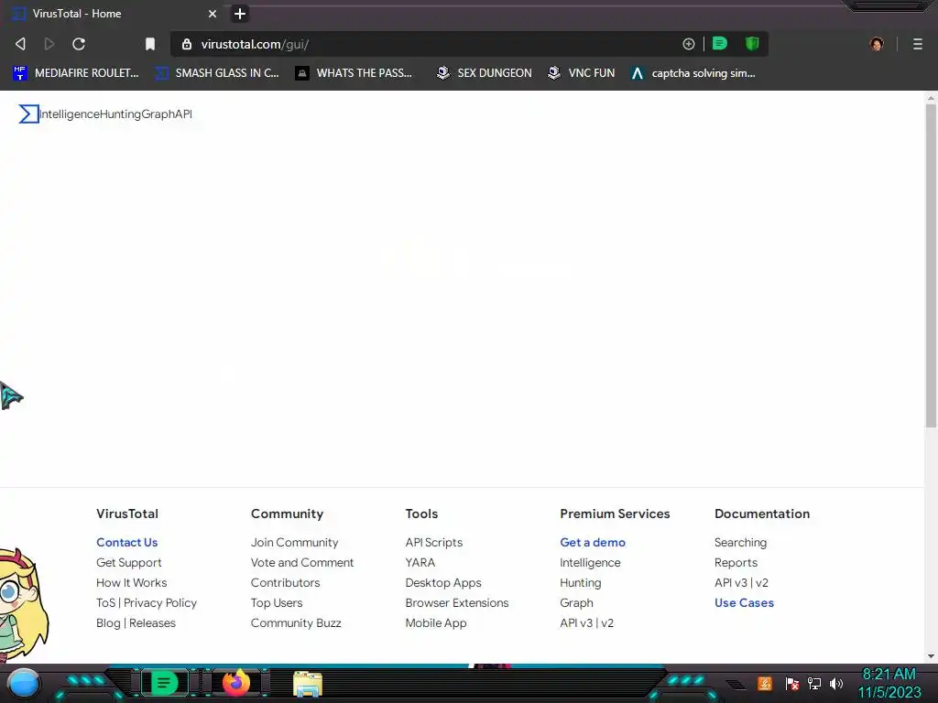The image size is (938, 703).
Task: Click the scrollbar down arrow
Action: [931, 656]
